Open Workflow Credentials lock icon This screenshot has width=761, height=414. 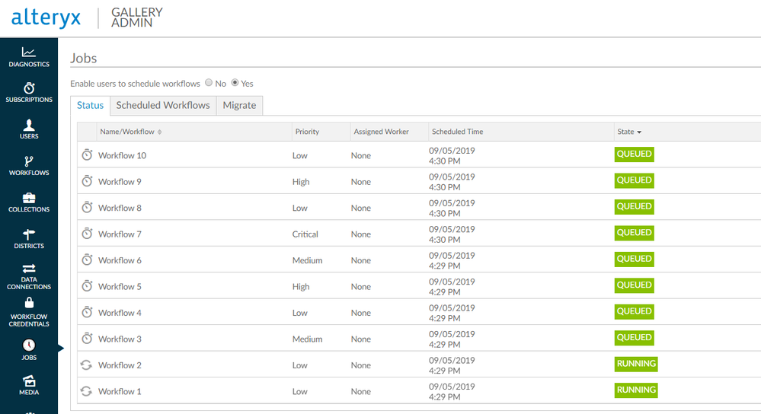[29, 303]
